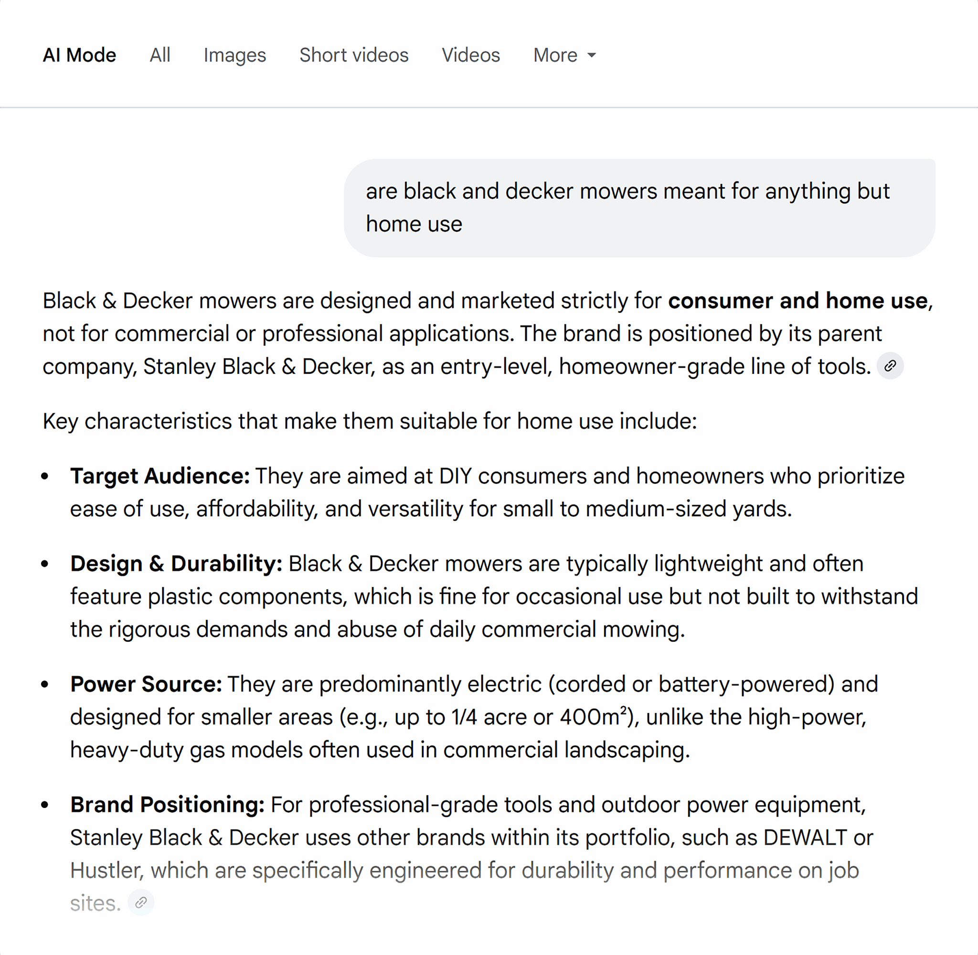The image size is (978, 955).
Task: Expand the More dropdown menu
Action: (x=564, y=55)
